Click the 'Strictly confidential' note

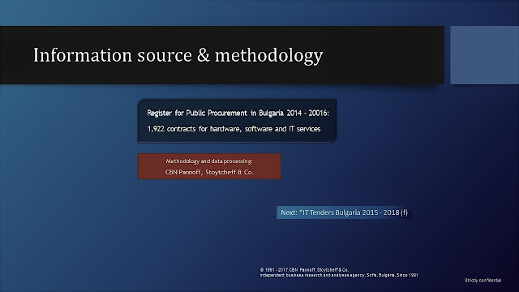pos(483,281)
